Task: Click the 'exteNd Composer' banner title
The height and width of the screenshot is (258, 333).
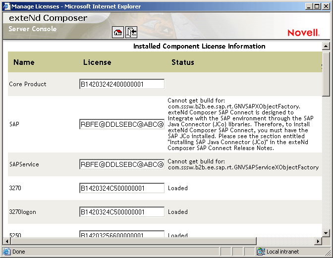Action: [48, 18]
